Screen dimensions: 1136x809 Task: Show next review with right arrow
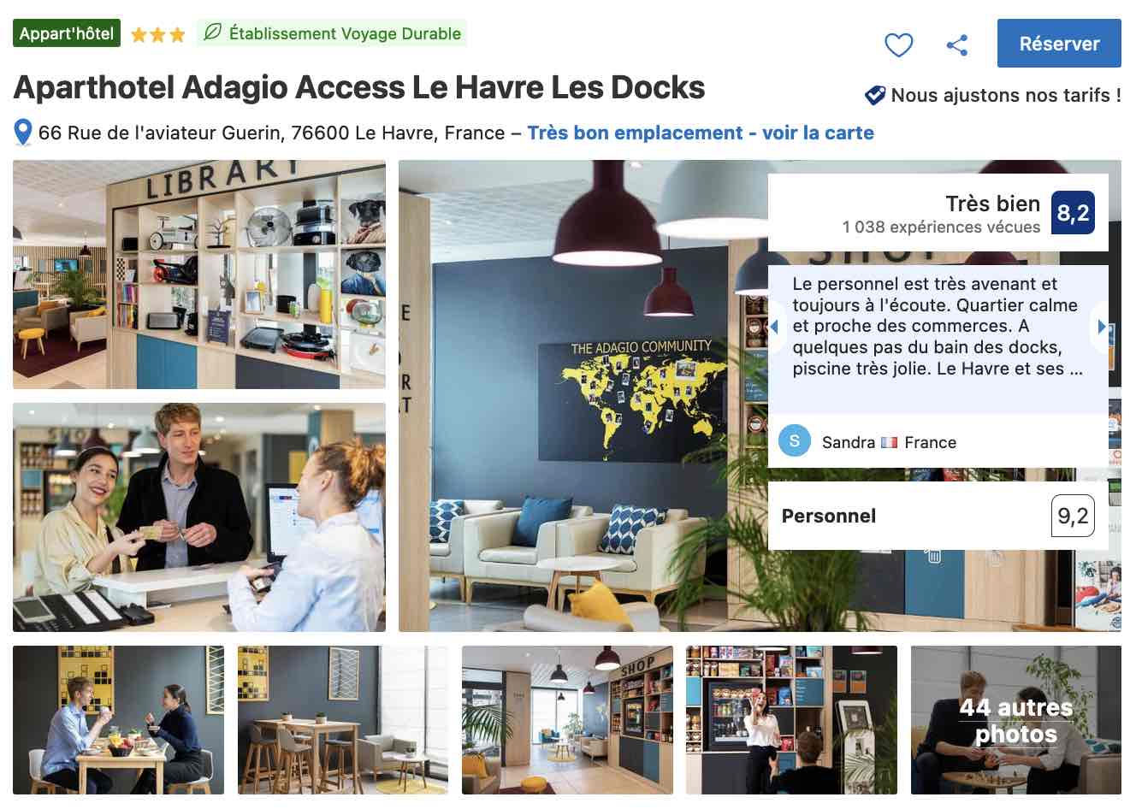click(x=1102, y=327)
